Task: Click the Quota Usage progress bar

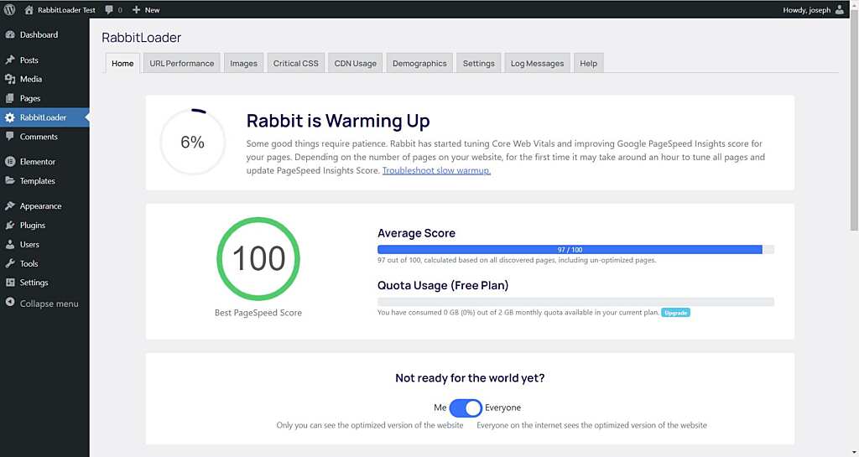Action: click(x=575, y=302)
